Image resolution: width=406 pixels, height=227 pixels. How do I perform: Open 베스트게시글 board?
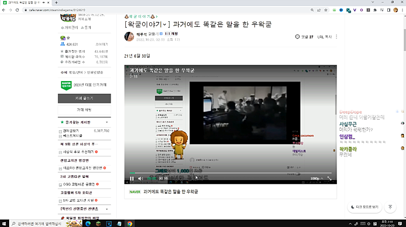(x=73, y=136)
